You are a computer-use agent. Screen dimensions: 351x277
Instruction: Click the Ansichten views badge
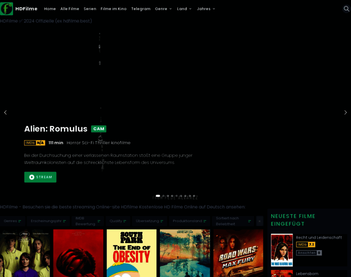[309, 253]
